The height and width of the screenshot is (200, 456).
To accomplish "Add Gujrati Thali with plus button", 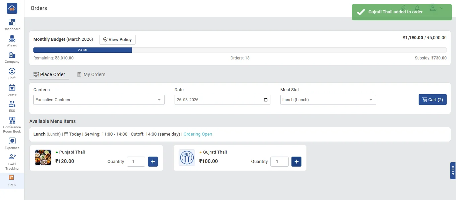I will [296, 162].
